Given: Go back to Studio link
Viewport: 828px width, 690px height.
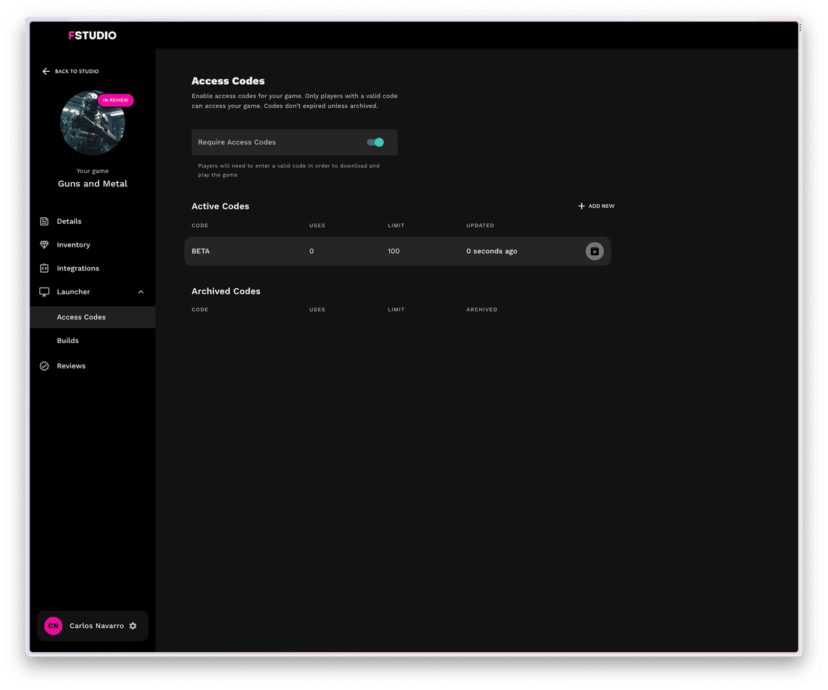Looking at the screenshot, I should point(70,71).
